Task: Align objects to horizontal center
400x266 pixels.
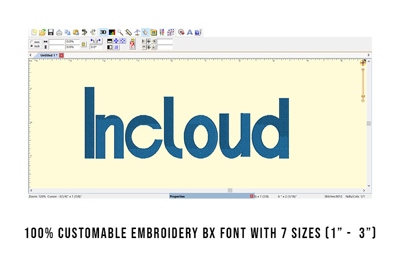Action: [148, 41]
